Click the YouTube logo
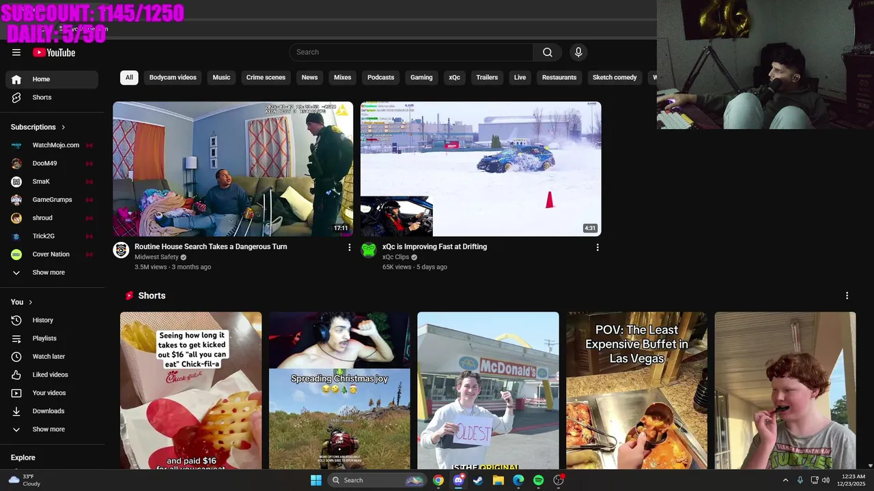 54,53
